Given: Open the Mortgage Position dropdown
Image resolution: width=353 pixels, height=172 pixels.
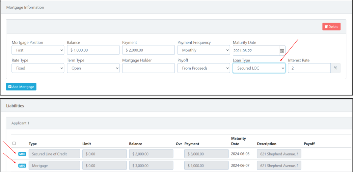Looking at the screenshot, I should click(x=38, y=50).
